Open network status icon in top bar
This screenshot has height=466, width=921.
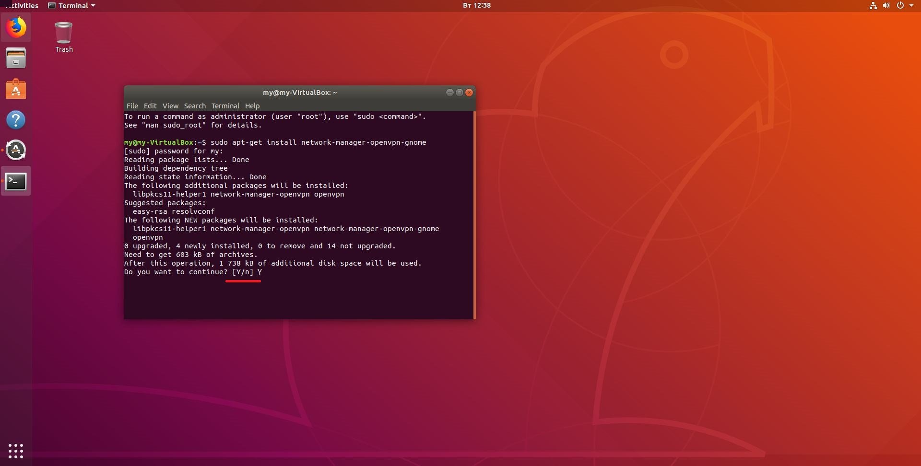click(873, 6)
